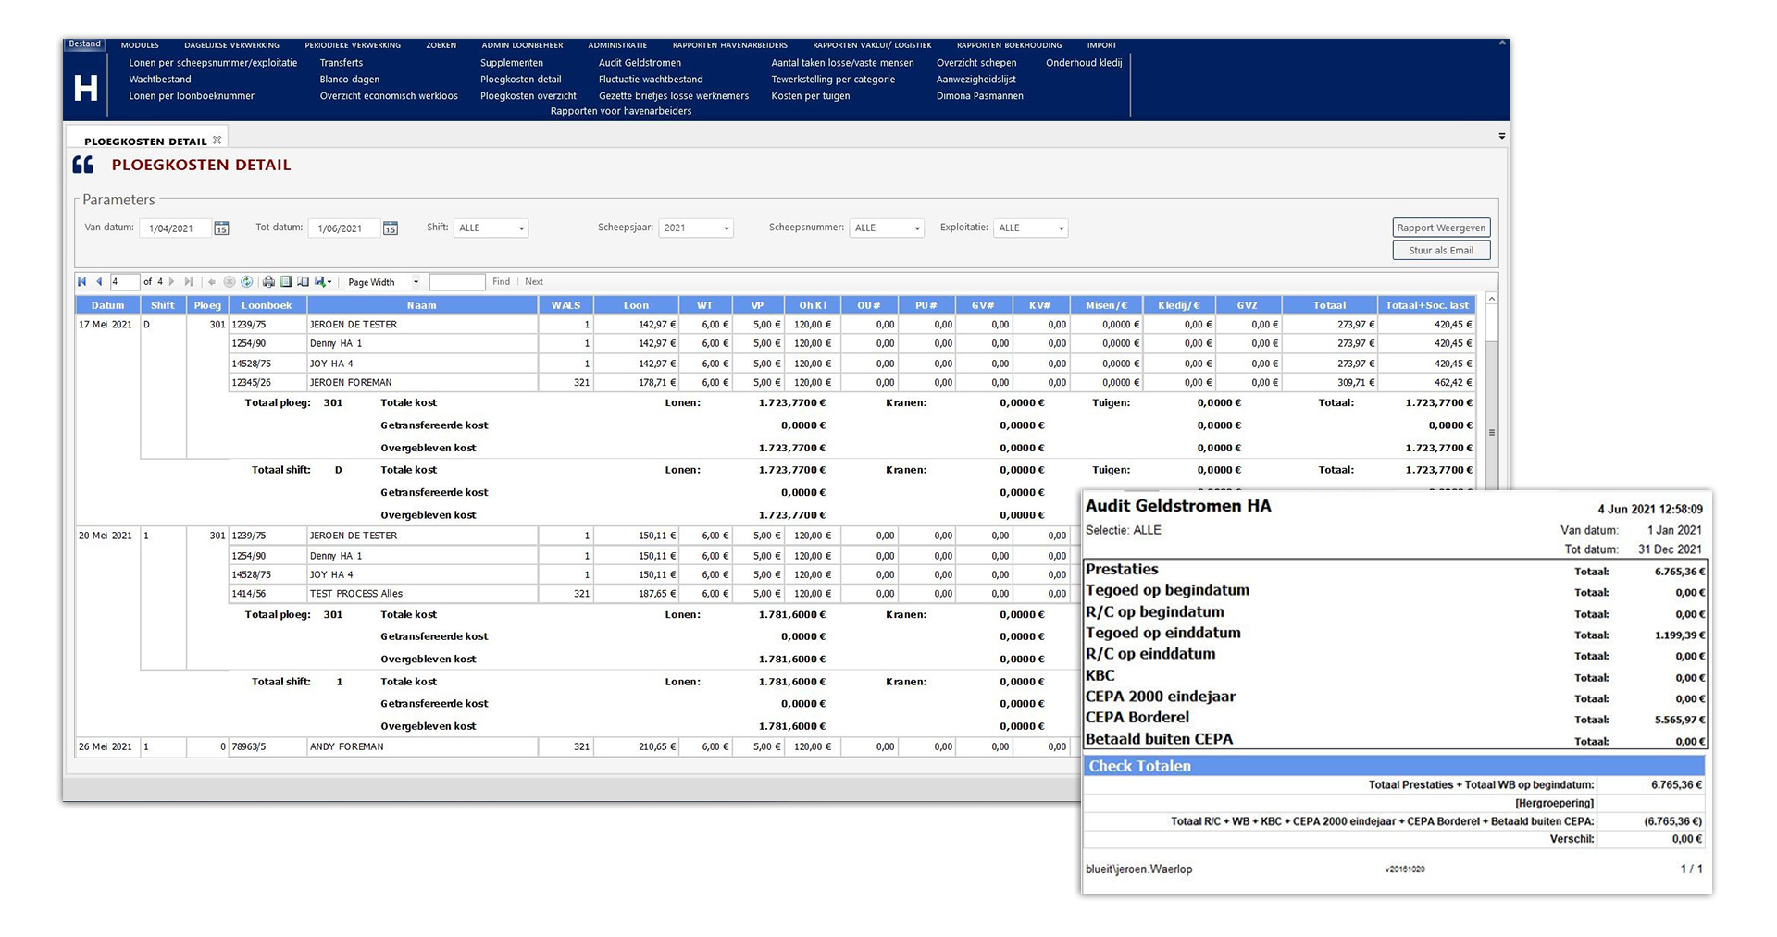Open Van datum calendar picker
Screen dimensions: 1777x937
(221, 228)
